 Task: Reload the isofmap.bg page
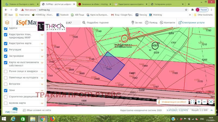[x=16, y=10]
